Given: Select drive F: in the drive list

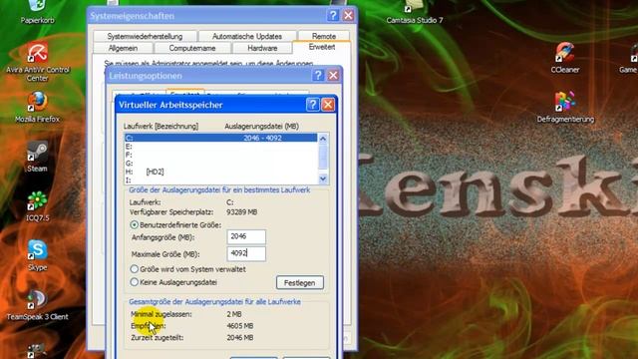Looking at the screenshot, I should point(220,156).
